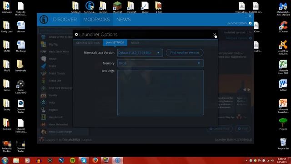
Task: Open Malwarebytes Anti-Malware shortcut
Action: (283, 9)
